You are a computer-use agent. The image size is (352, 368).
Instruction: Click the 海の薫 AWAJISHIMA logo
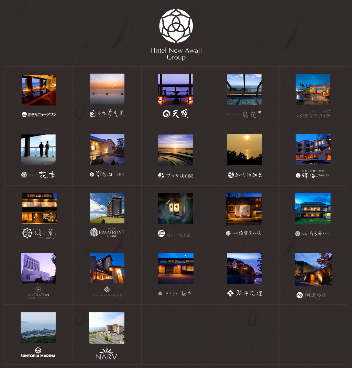point(39,233)
